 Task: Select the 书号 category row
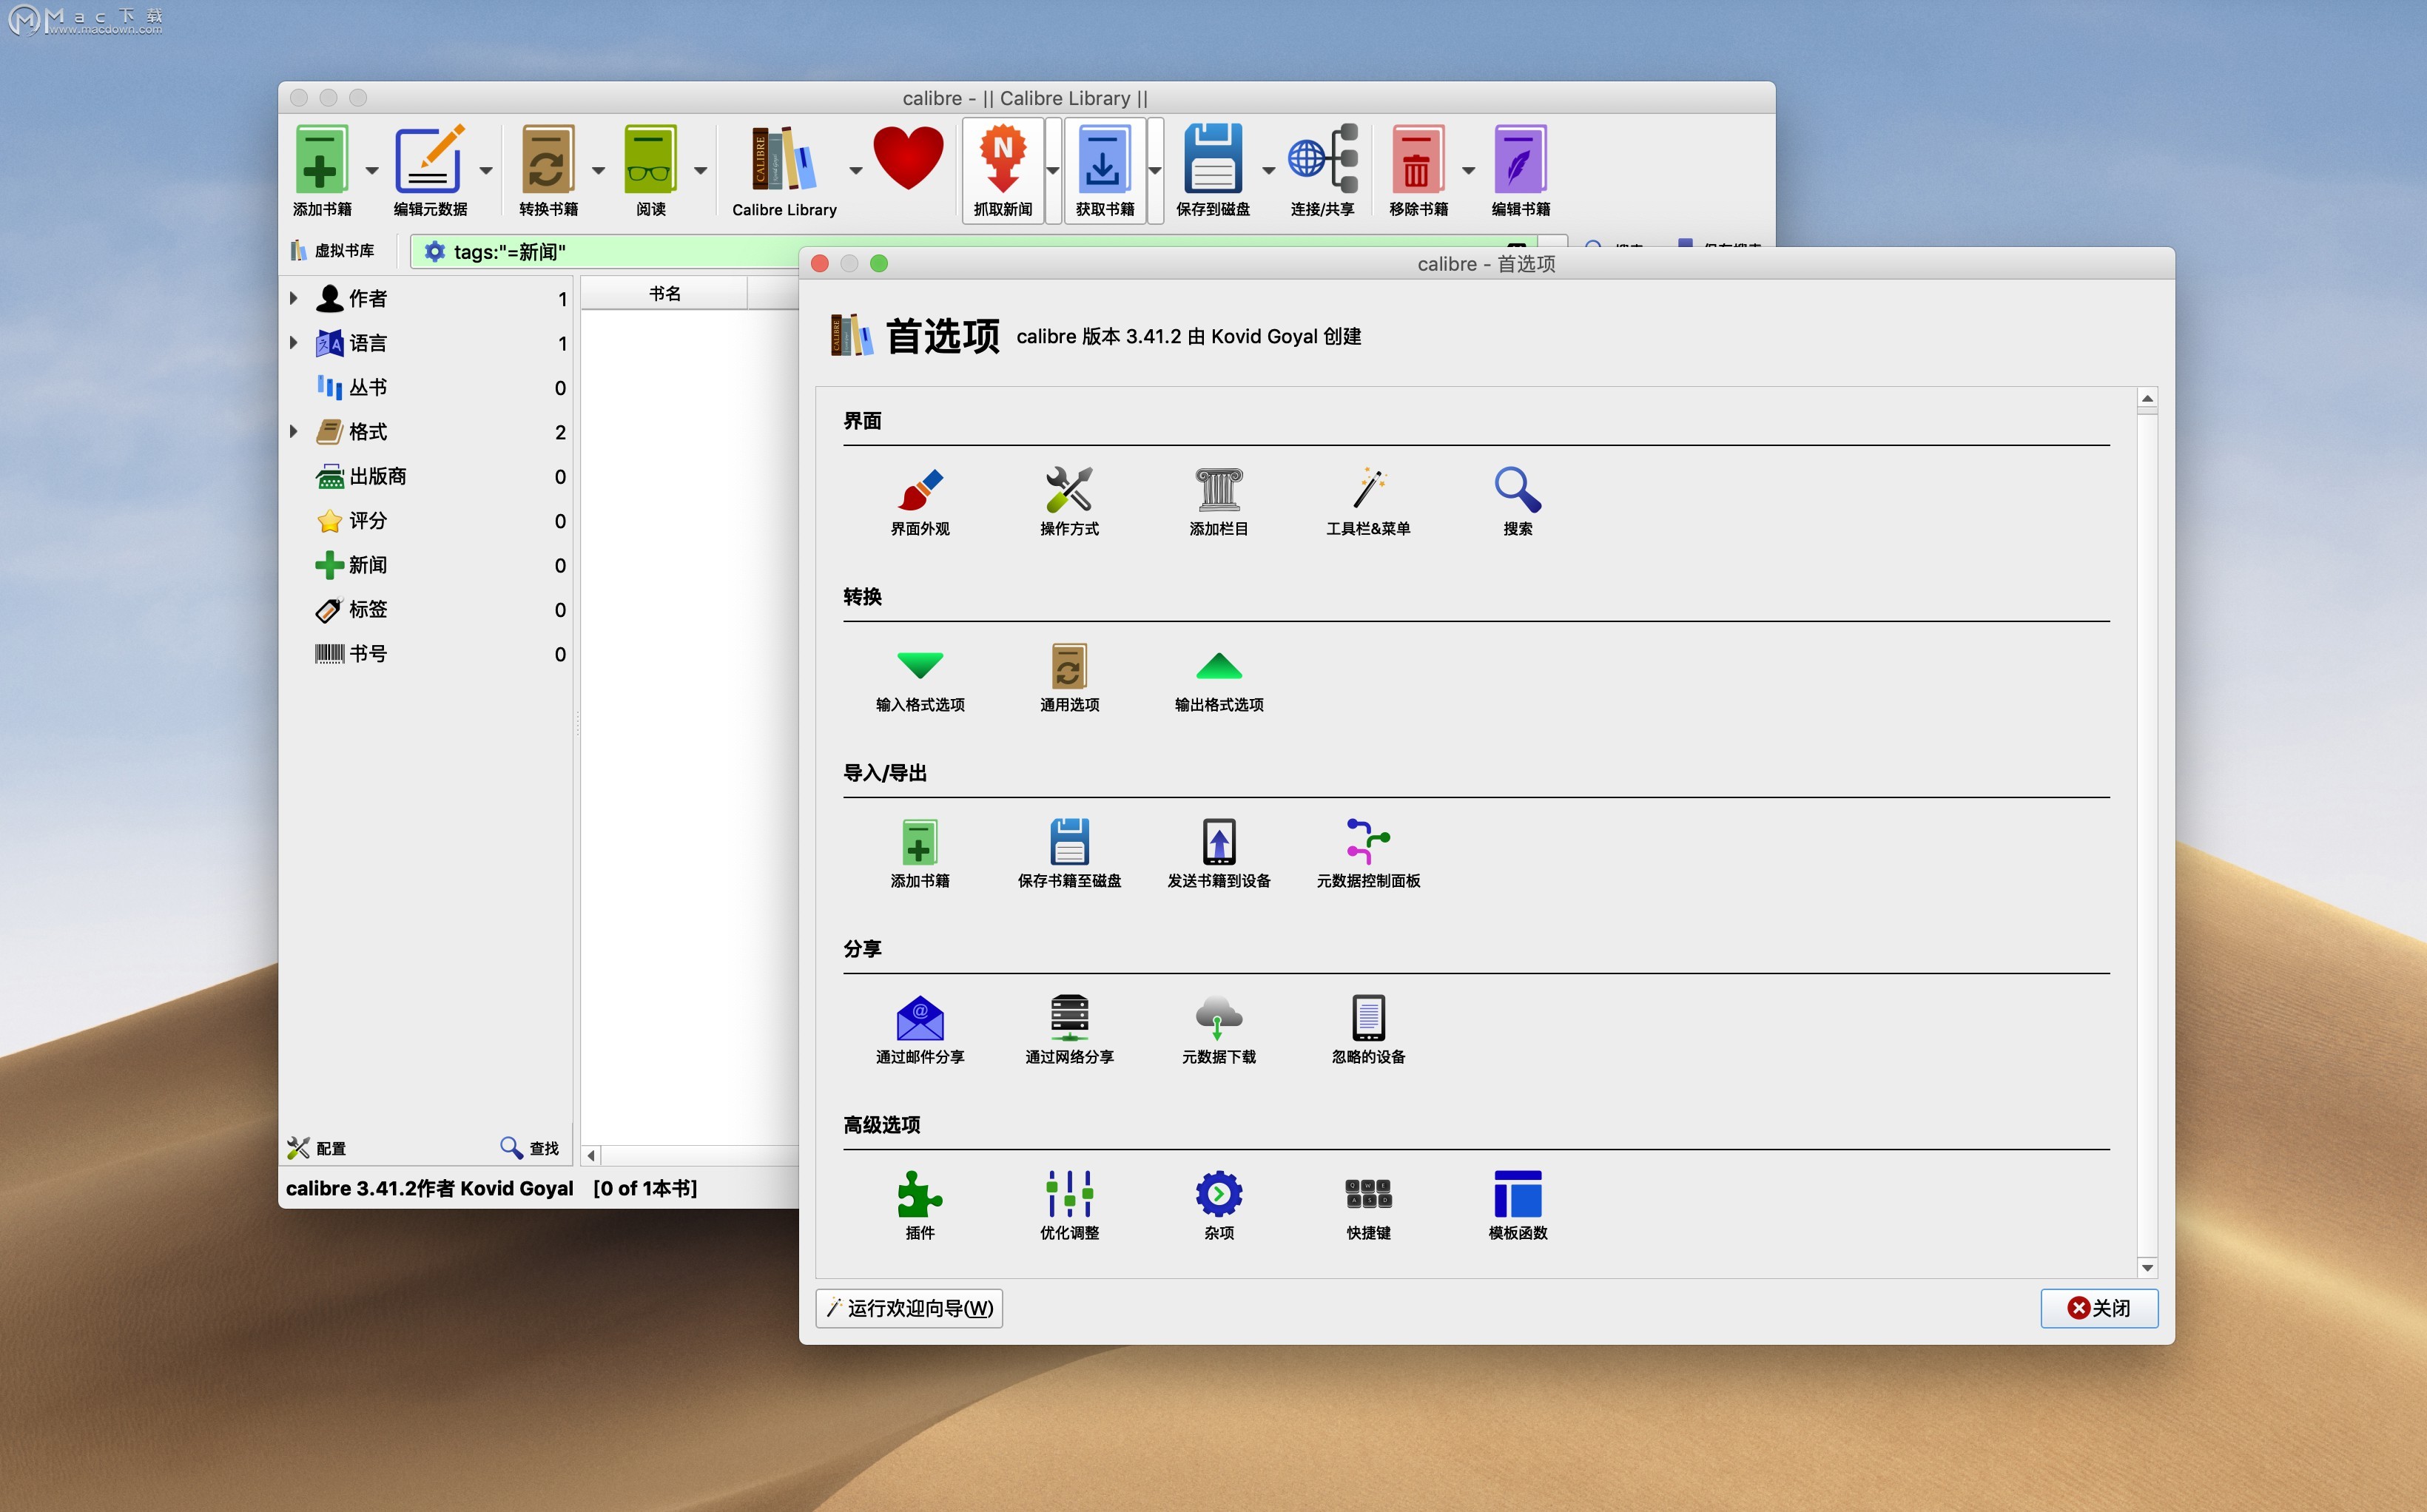427,653
